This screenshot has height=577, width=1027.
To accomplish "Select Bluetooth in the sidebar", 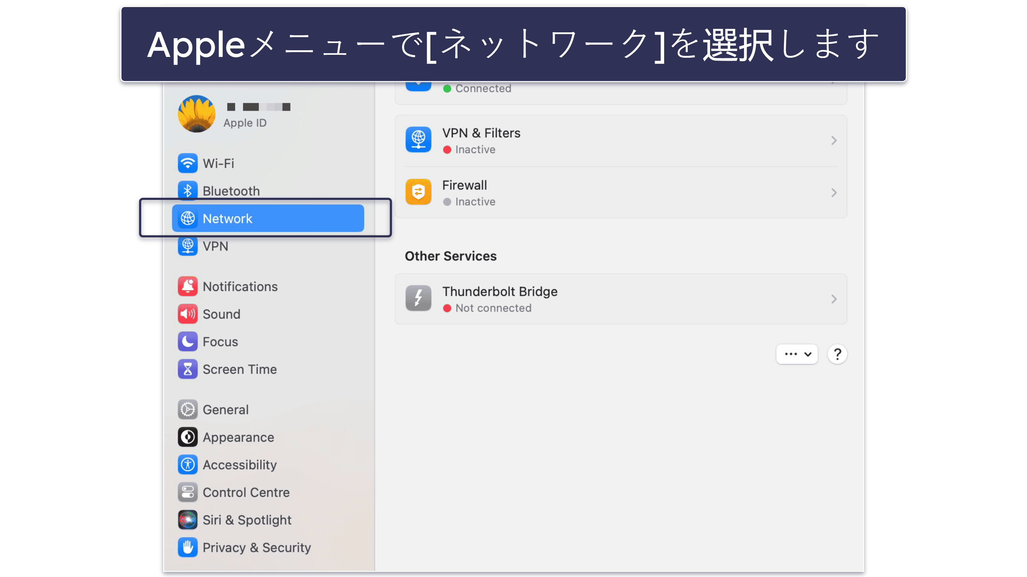I will tap(268, 191).
